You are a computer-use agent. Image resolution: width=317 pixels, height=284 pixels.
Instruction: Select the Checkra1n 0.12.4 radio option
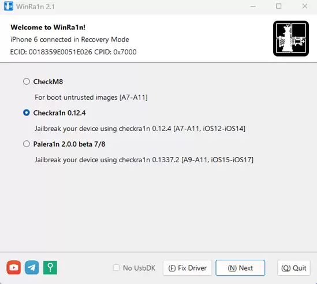click(27, 113)
